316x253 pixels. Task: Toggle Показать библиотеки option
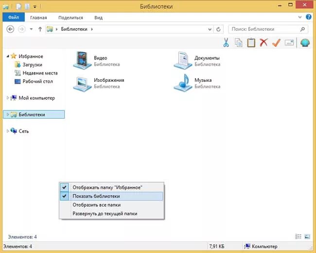coord(111,196)
